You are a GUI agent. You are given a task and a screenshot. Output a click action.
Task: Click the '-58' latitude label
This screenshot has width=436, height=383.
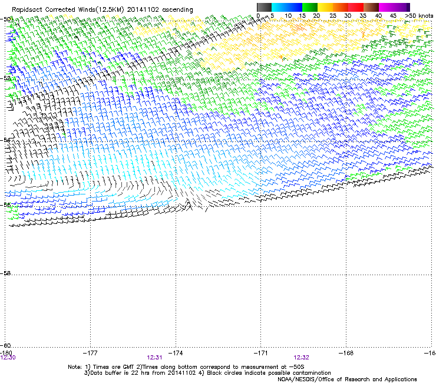[x=5, y=273]
